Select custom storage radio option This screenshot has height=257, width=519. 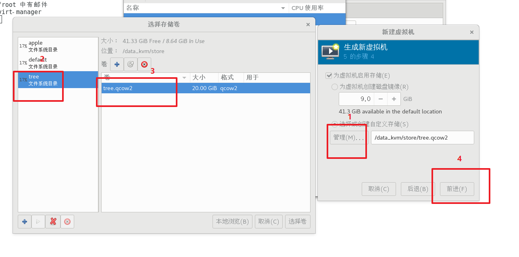334,124
